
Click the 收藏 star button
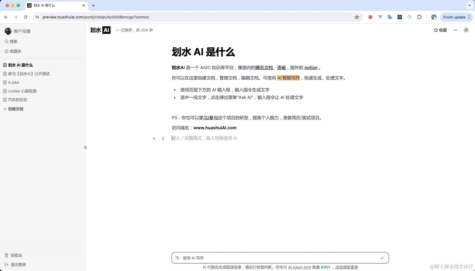[440, 30]
